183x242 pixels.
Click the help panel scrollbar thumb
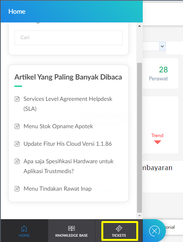(x=140, y=138)
